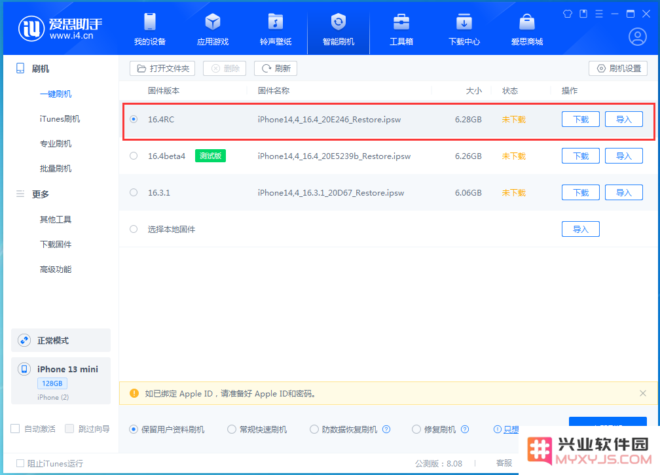660x475 pixels.
Task: Import the 16.3.1 firmware file
Action: (624, 192)
